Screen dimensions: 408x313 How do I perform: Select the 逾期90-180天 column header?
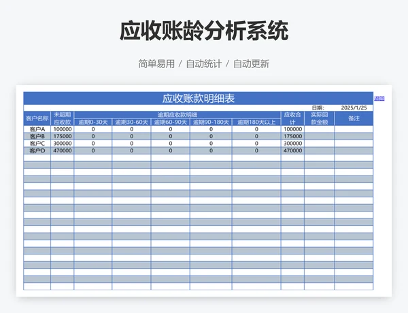pos(211,122)
